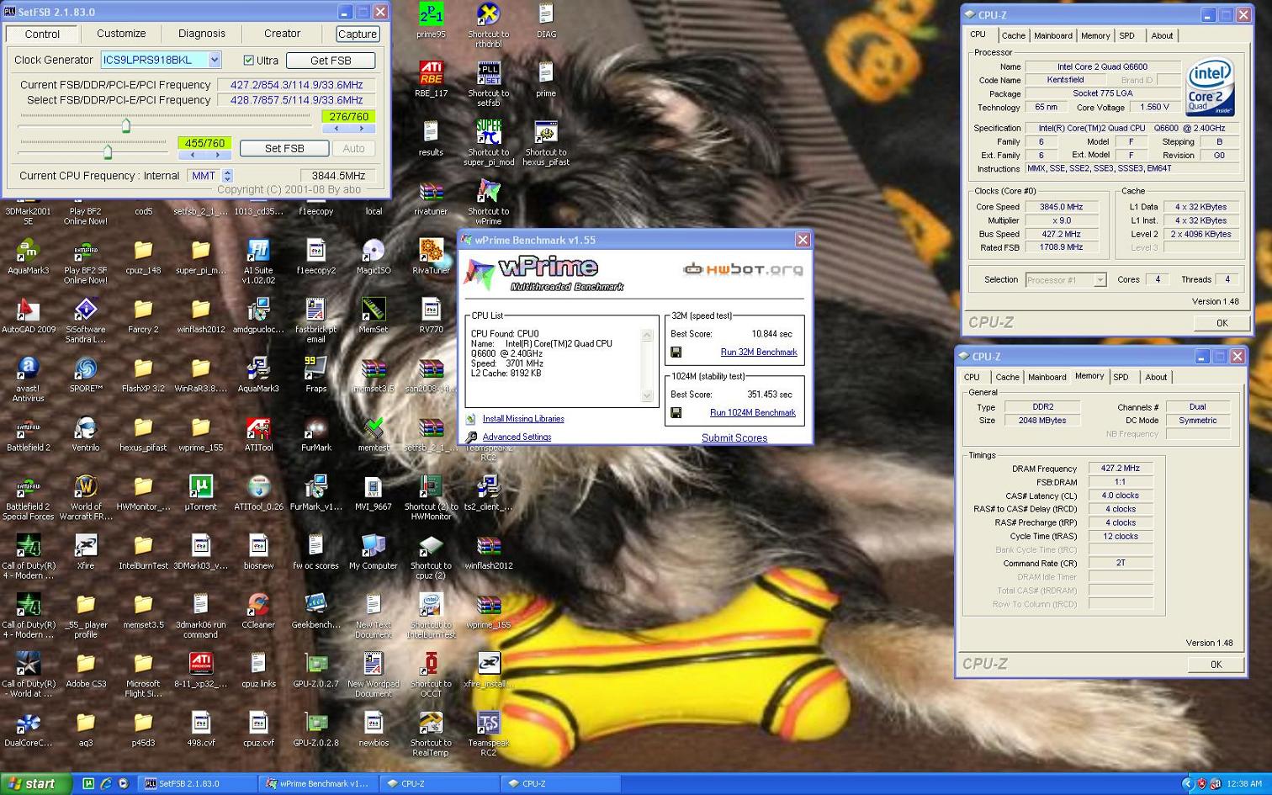
Task: Click the Get FSB button
Action: (x=331, y=61)
